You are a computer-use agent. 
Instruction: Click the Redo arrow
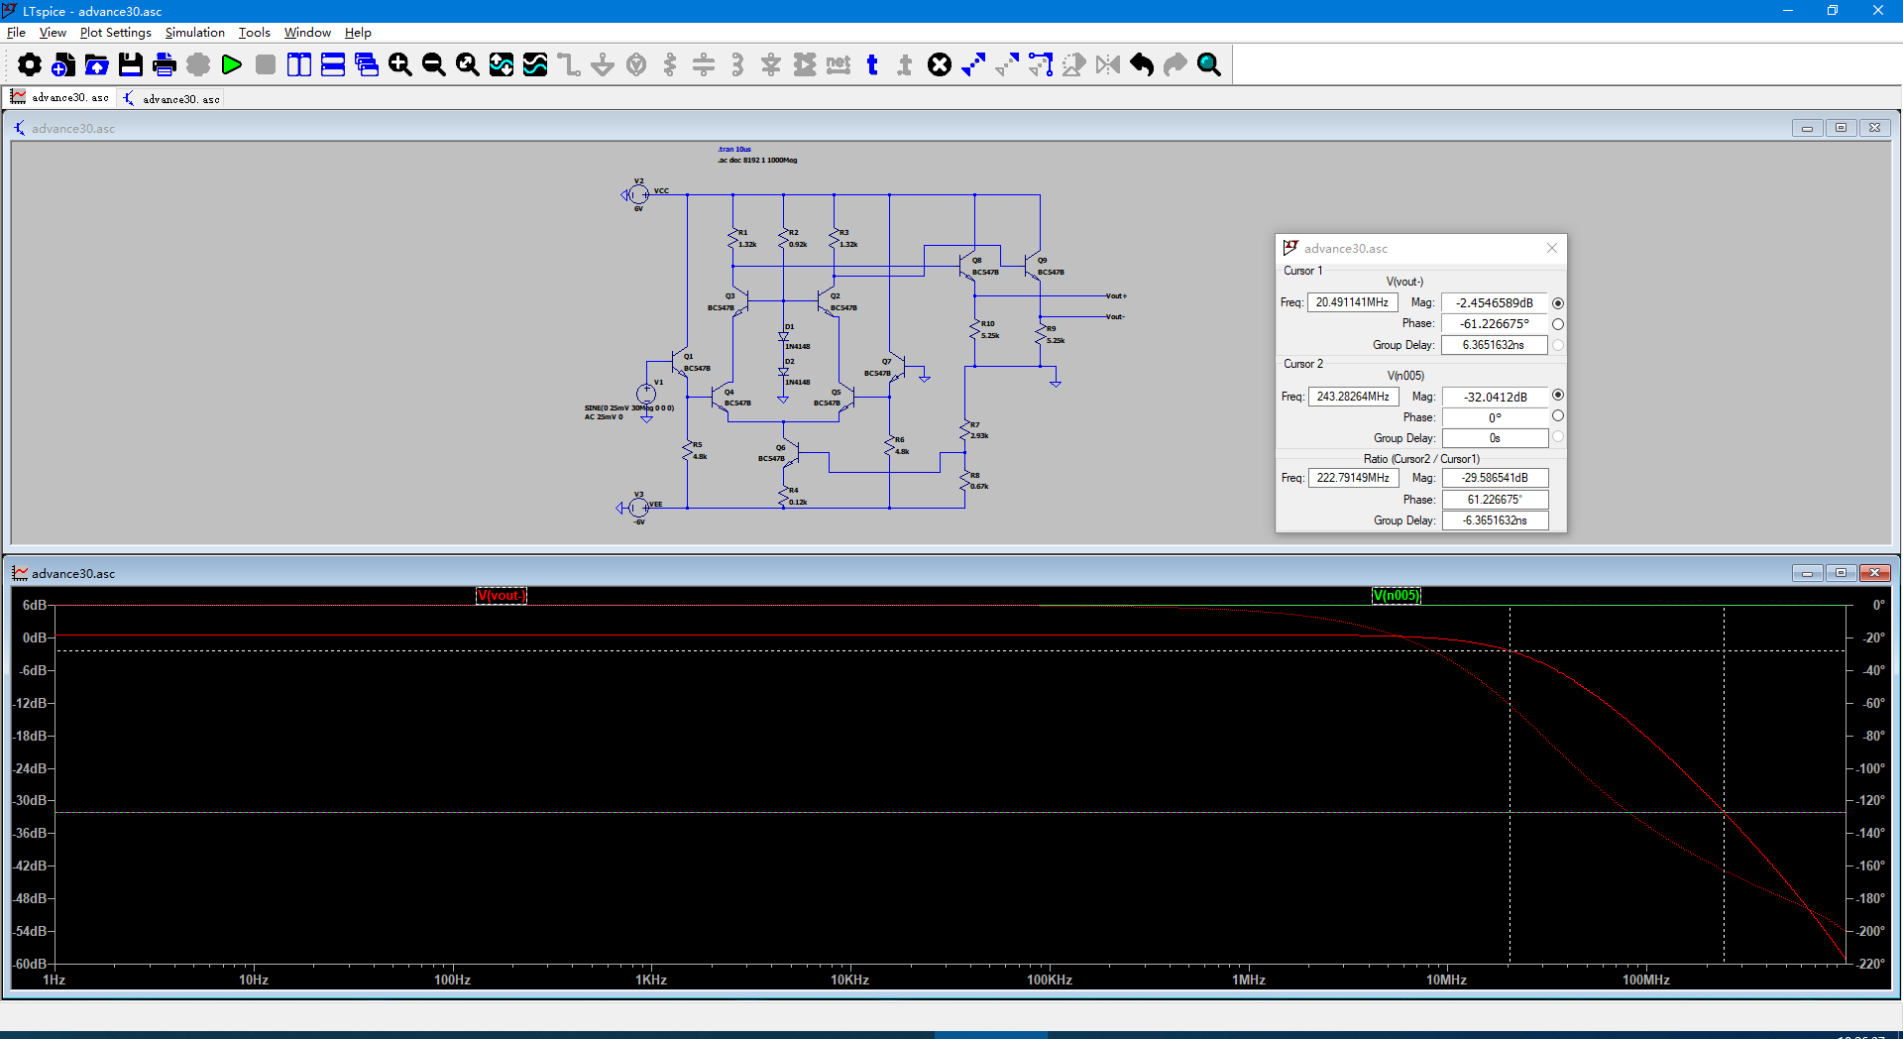1175,64
